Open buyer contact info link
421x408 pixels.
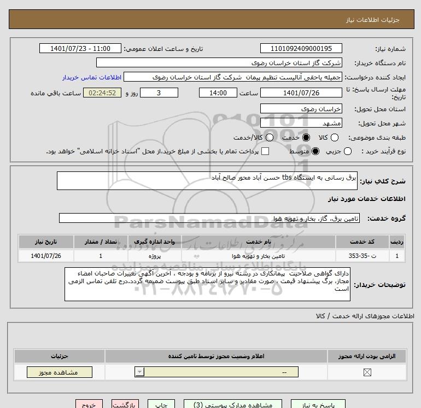(92, 77)
